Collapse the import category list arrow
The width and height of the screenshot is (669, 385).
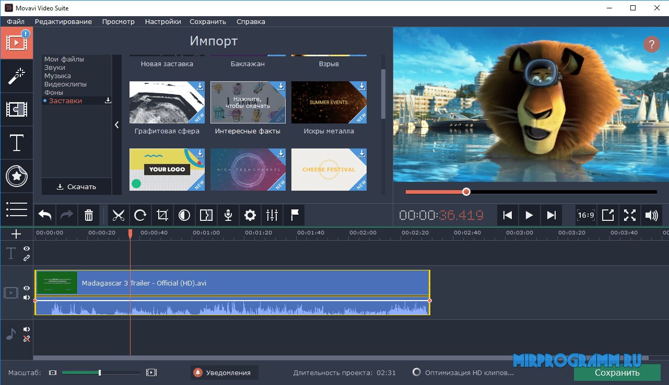pyautogui.click(x=116, y=125)
